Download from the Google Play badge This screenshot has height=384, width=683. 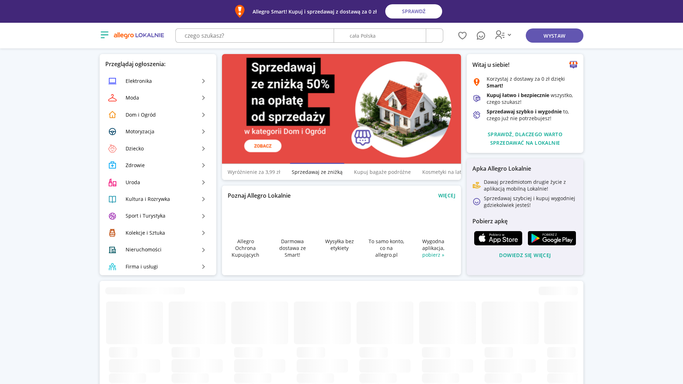[x=552, y=238]
